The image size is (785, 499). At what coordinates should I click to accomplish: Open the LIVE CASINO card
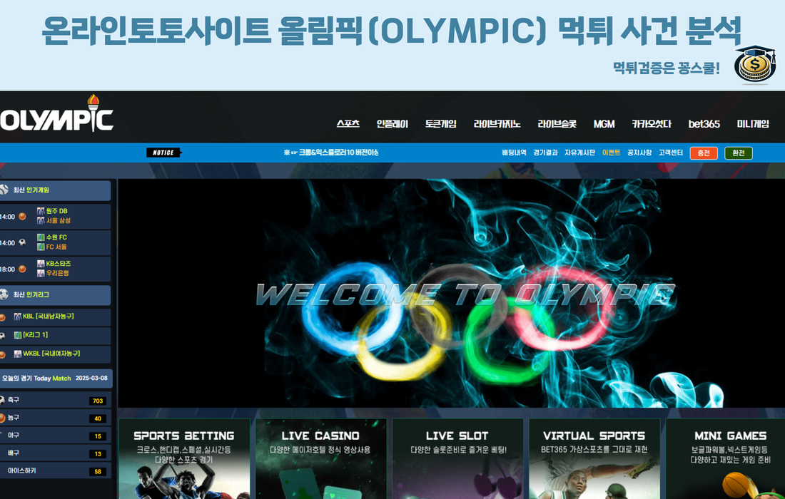pyautogui.click(x=320, y=458)
